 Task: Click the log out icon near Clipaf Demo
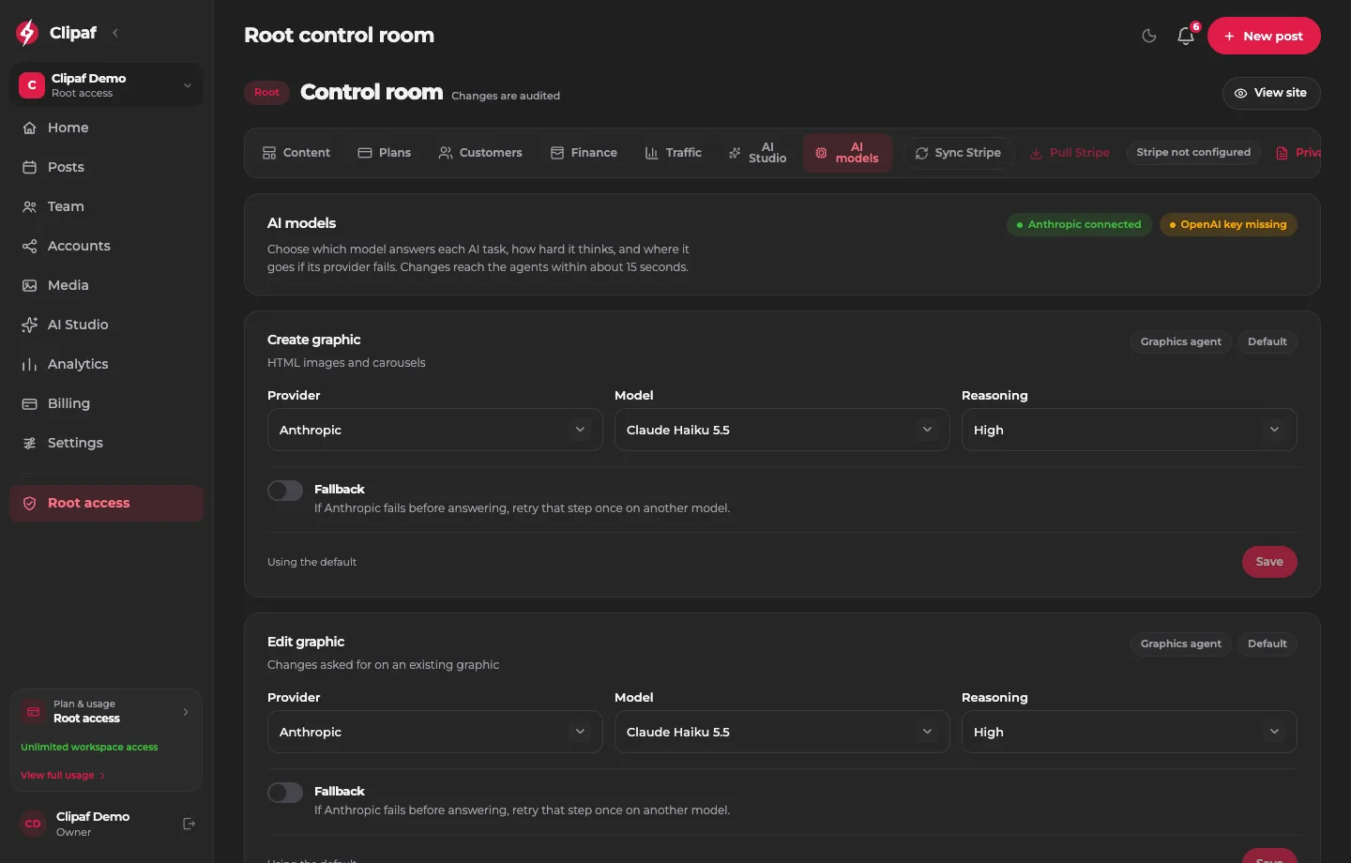[189, 824]
